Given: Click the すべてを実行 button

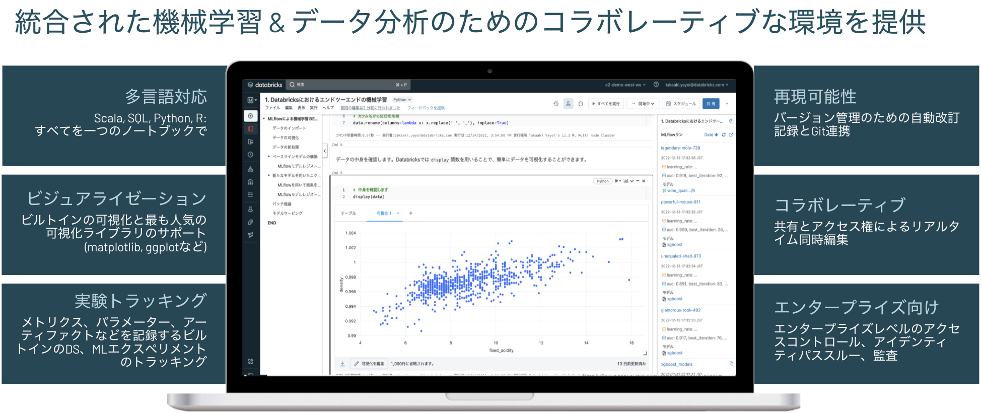Looking at the screenshot, I should 606,104.
